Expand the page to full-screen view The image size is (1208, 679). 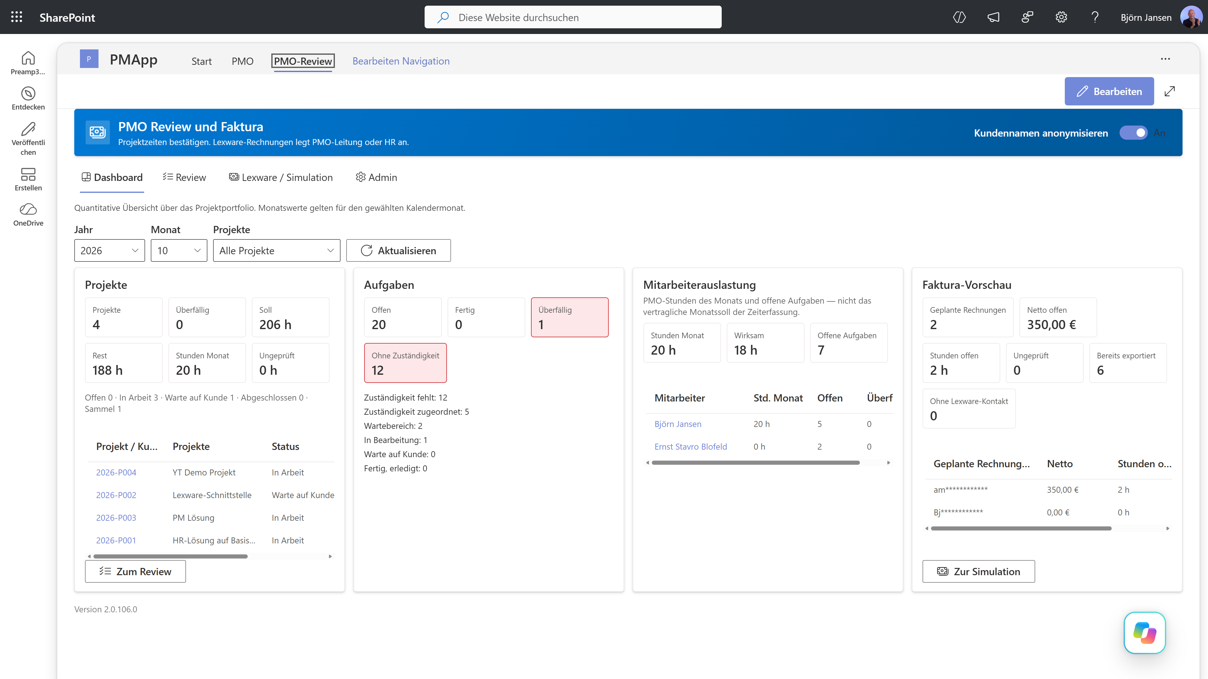point(1170,92)
